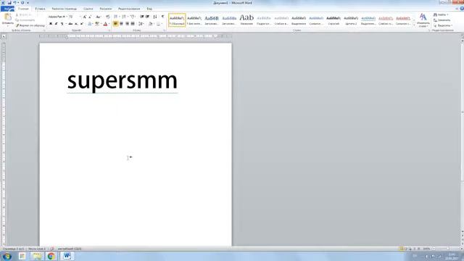Open highlight color dropdown arrow

pyautogui.click(x=101, y=24)
